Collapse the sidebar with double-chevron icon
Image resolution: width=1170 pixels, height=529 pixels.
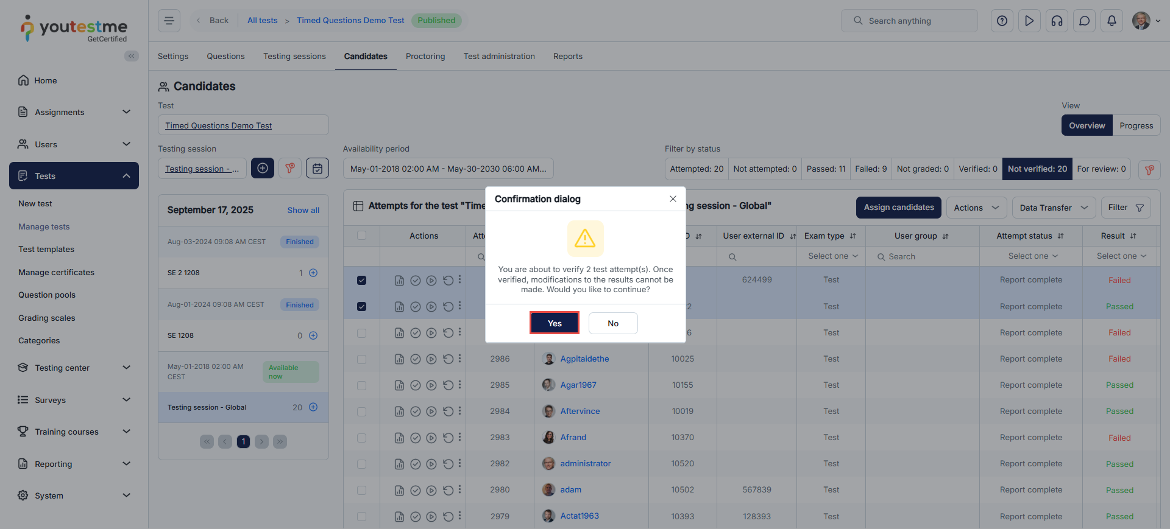131,56
